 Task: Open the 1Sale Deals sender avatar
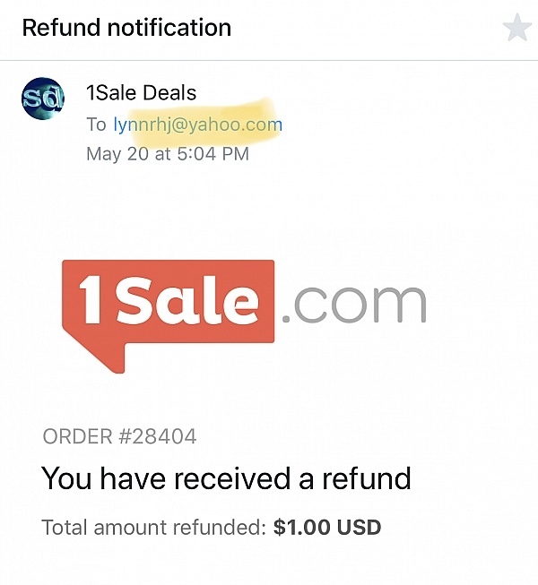coord(43,99)
